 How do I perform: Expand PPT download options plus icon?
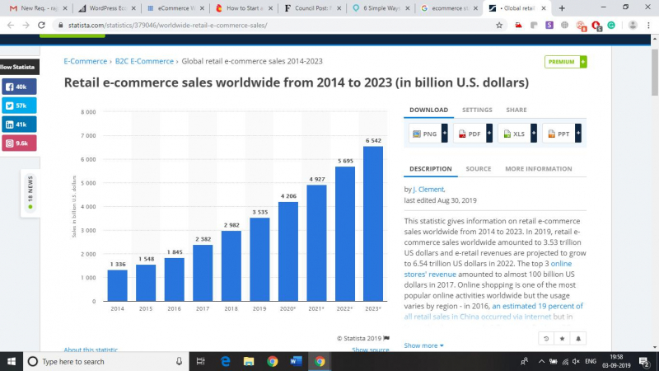coord(578,134)
